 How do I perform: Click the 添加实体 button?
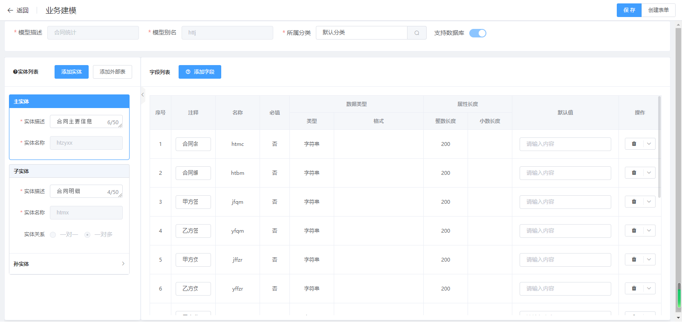pyautogui.click(x=71, y=72)
